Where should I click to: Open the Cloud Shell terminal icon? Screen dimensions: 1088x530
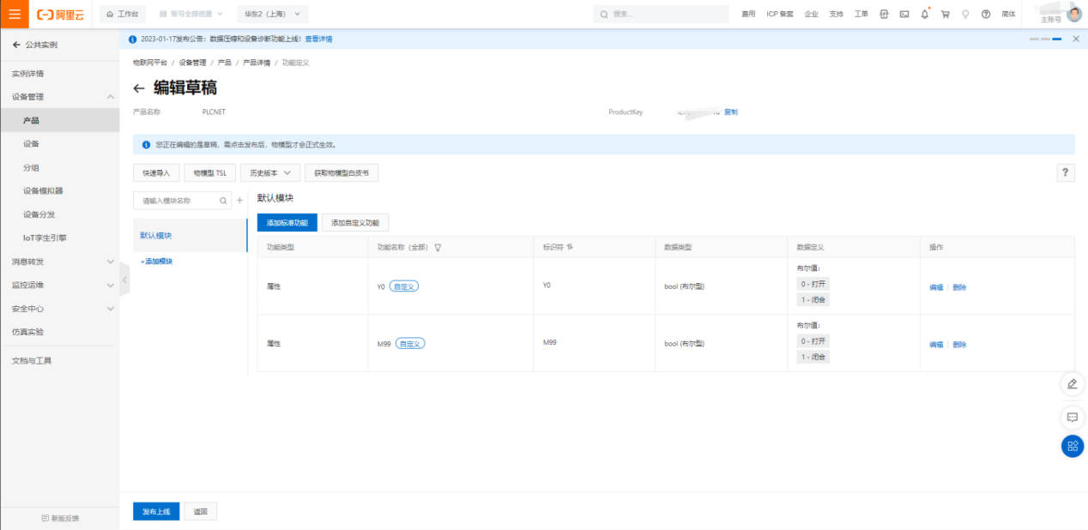click(904, 15)
